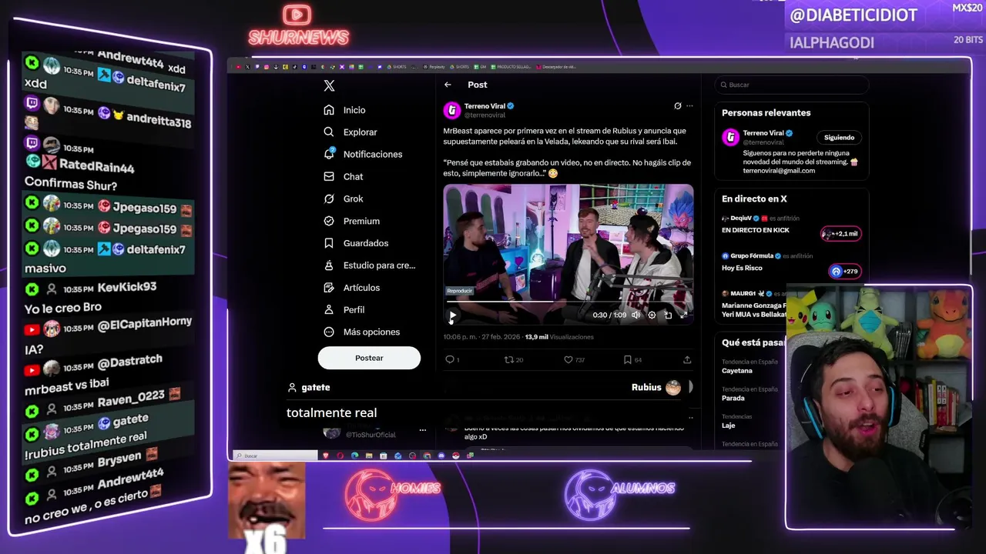Image resolution: width=986 pixels, height=554 pixels.
Task: Toggle picture-in-picture on the video
Action: [668, 315]
